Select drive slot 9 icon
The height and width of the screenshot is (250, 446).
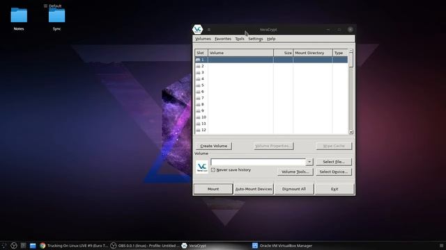[x=198, y=111]
